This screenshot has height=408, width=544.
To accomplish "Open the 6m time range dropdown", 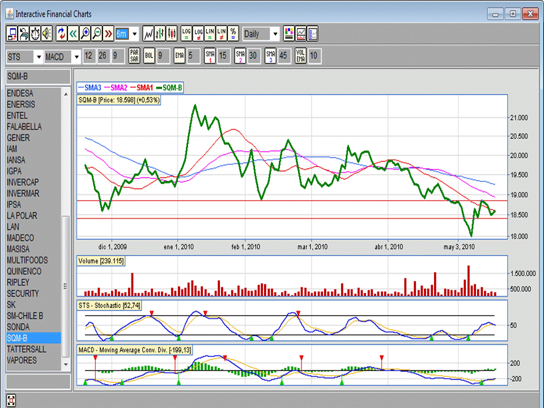I will [134, 33].
